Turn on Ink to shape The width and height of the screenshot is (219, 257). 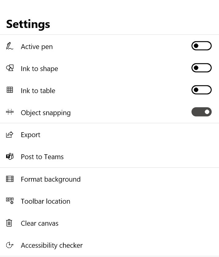pos(201,68)
